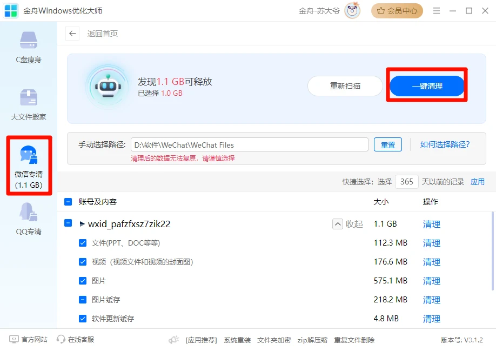This screenshot has width=496, height=350.
Task: Toggle checkbox for wxid_pafzfxsz7zik22 account
Action: [68, 223]
